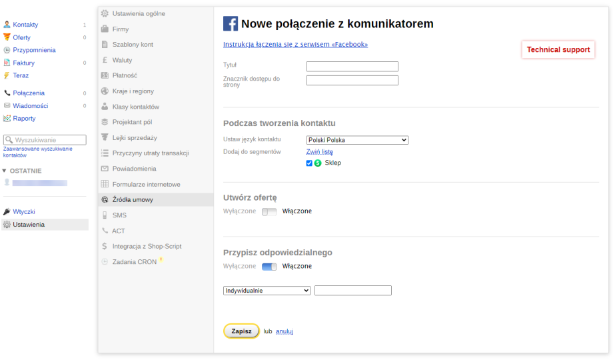Image resolution: width=613 pixels, height=362 pixels.
Task: Click the Wtyczki plug icon
Action: (7, 211)
